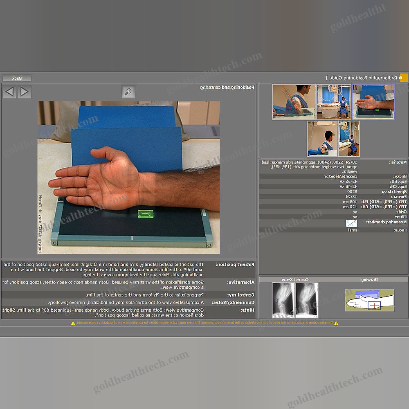Screen dimensions: 409x409
Task: Click the '120 cm' distance value
Action: coord(350,207)
